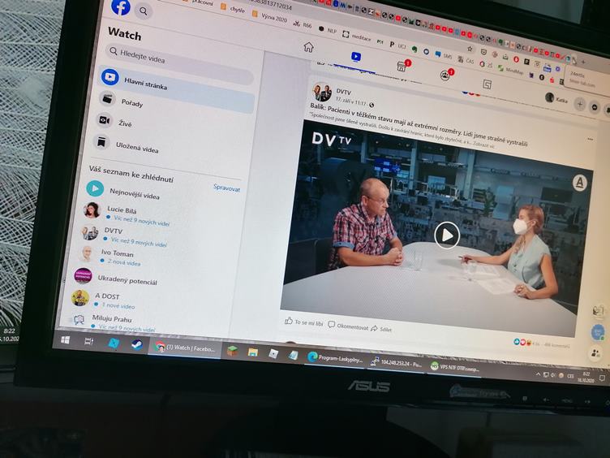This screenshot has width=610, height=458.
Task: Open the SMS bookmark
Action: pyautogui.click(x=444, y=56)
